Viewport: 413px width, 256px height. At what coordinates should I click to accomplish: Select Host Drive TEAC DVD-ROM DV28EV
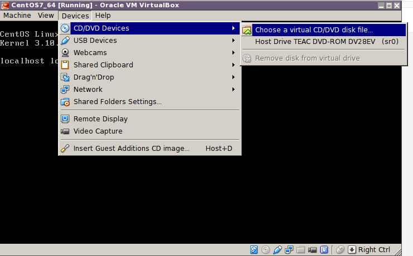(x=324, y=42)
